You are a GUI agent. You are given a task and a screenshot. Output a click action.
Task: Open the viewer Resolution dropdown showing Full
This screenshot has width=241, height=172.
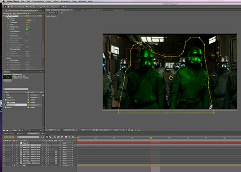tap(87, 130)
